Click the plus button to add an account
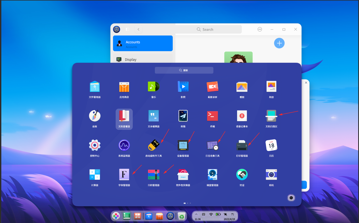This screenshot has width=359, height=223. point(279,43)
